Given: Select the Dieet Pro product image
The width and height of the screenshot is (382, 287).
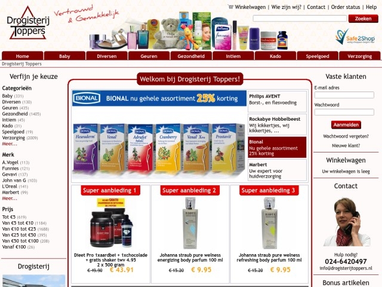Looking at the screenshot, I should 111,223.
